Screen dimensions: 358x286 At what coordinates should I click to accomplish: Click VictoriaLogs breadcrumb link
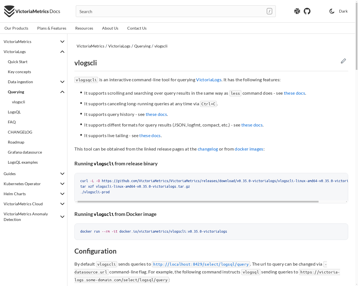(119, 46)
